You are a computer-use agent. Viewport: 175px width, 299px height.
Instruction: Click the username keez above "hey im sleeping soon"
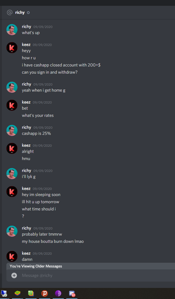click(26, 189)
